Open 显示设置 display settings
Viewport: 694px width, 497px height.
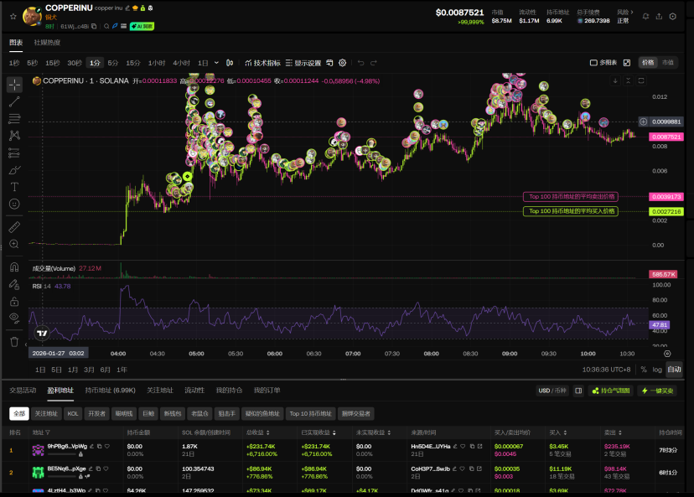tap(303, 63)
